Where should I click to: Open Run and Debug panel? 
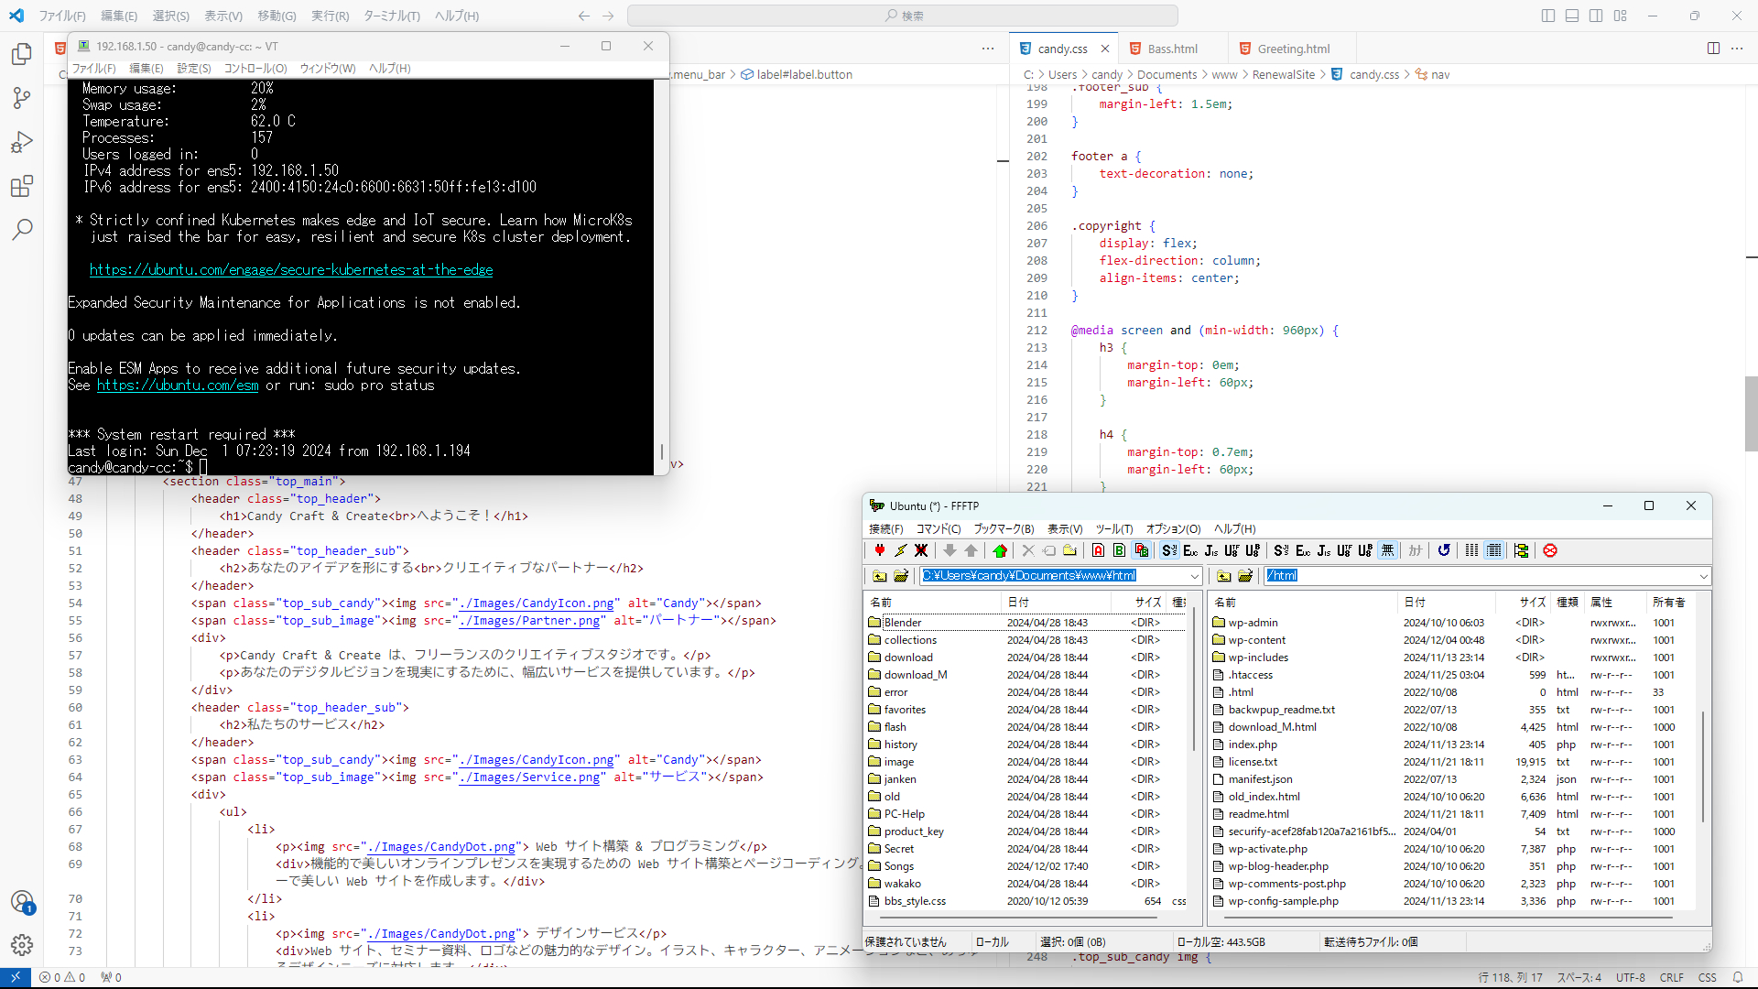22,142
